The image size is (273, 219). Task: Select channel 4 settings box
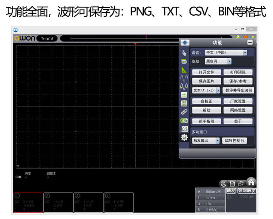[x=119, y=203]
